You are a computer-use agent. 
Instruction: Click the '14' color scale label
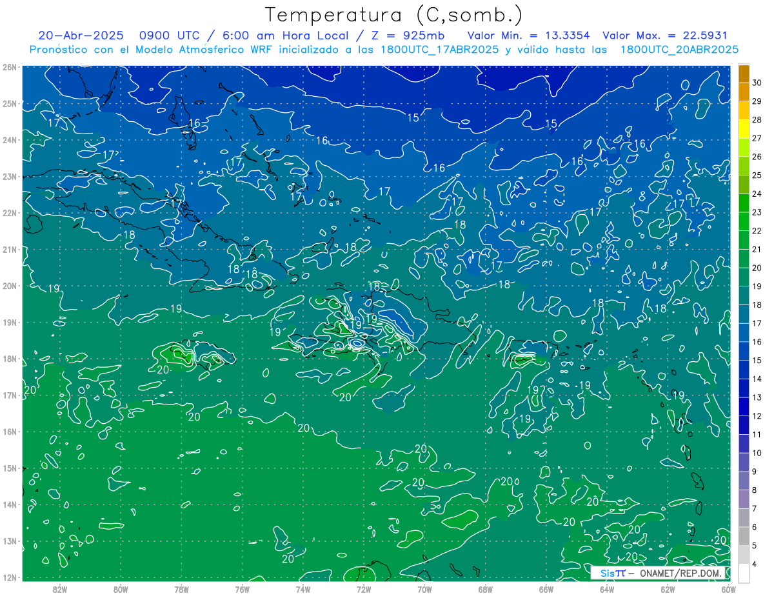tap(758, 379)
